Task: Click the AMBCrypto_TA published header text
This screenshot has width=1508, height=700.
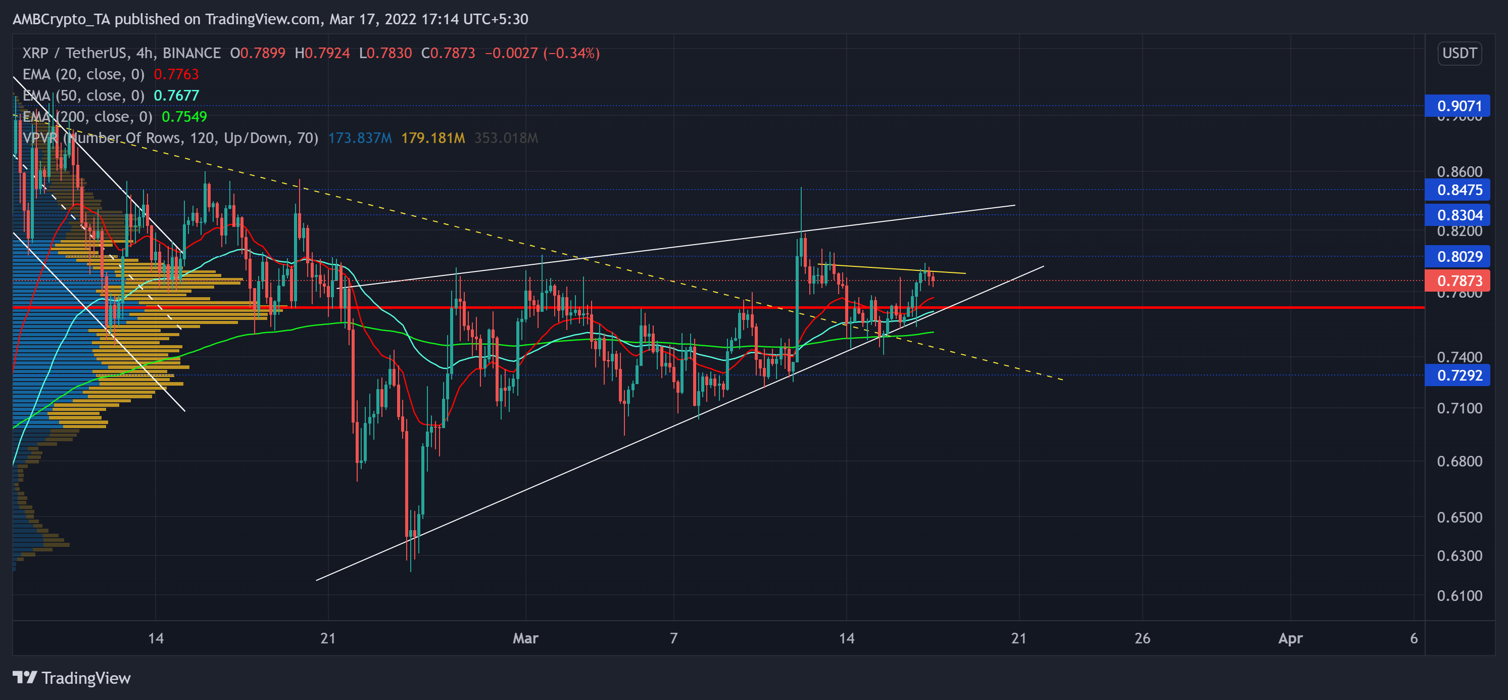Action: click(270, 19)
